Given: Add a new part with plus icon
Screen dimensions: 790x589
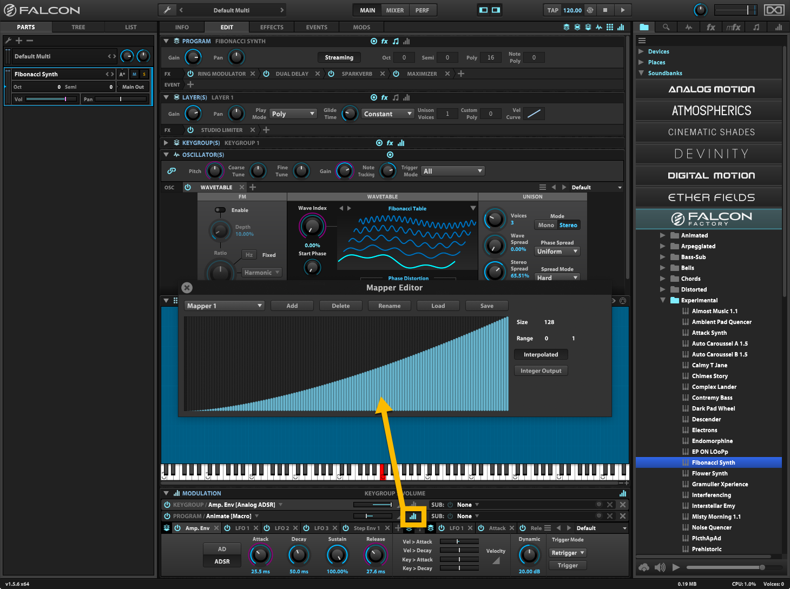Looking at the screenshot, I should pyautogui.click(x=19, y=41).
